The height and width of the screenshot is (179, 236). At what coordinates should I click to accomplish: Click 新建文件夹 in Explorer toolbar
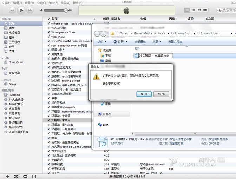pyautogui.click(x=175, y=42)
